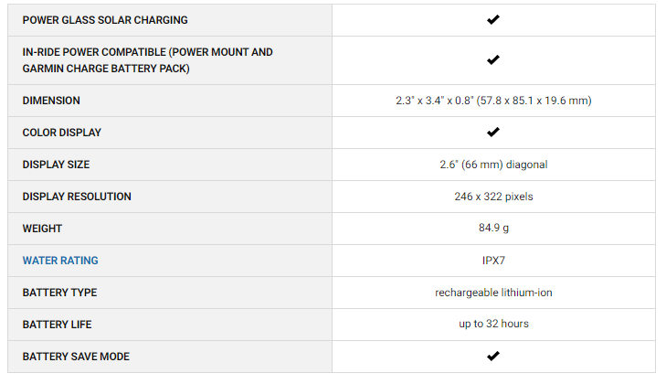The height and width of the screenshot is (384, 666).
Task: Click the Dimension row label
Action: click(51, 101)
